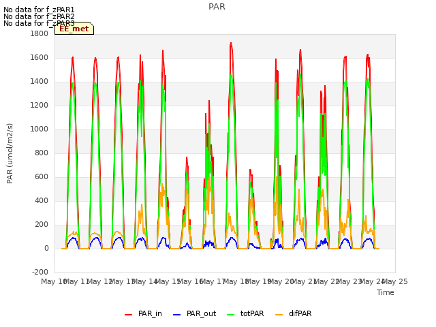Click the 400 y-axis tick label

pyautogui.click(x=42, y=201)
